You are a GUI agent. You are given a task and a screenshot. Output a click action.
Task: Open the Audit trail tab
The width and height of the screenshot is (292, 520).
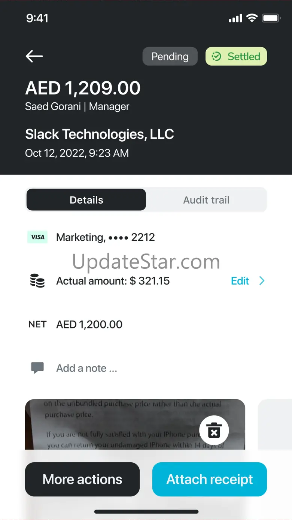(206, 200)
